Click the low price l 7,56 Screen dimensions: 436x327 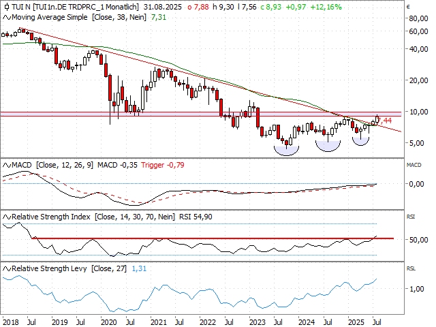tap(247, 7)
